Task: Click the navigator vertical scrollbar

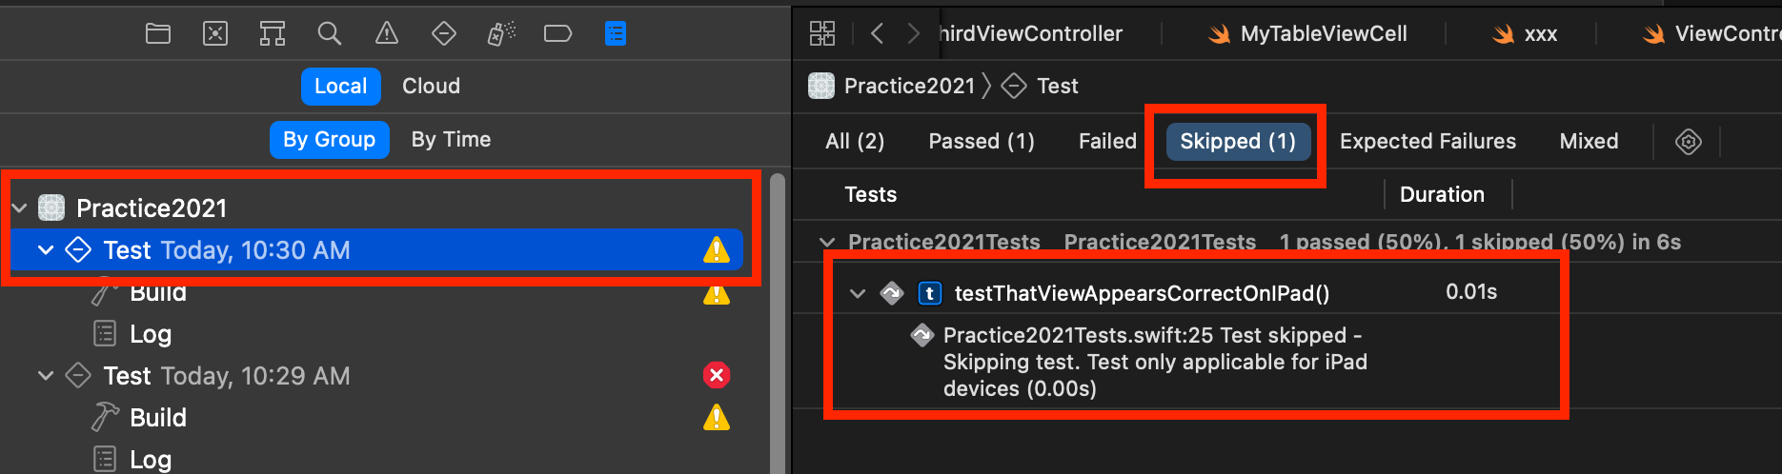Action: coord(778,324)
